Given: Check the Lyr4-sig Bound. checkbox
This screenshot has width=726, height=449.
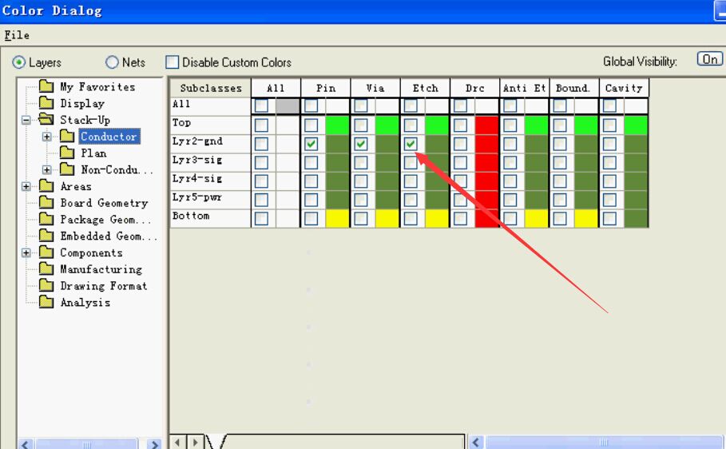Looking at the screenshot, I should (560, 181).
